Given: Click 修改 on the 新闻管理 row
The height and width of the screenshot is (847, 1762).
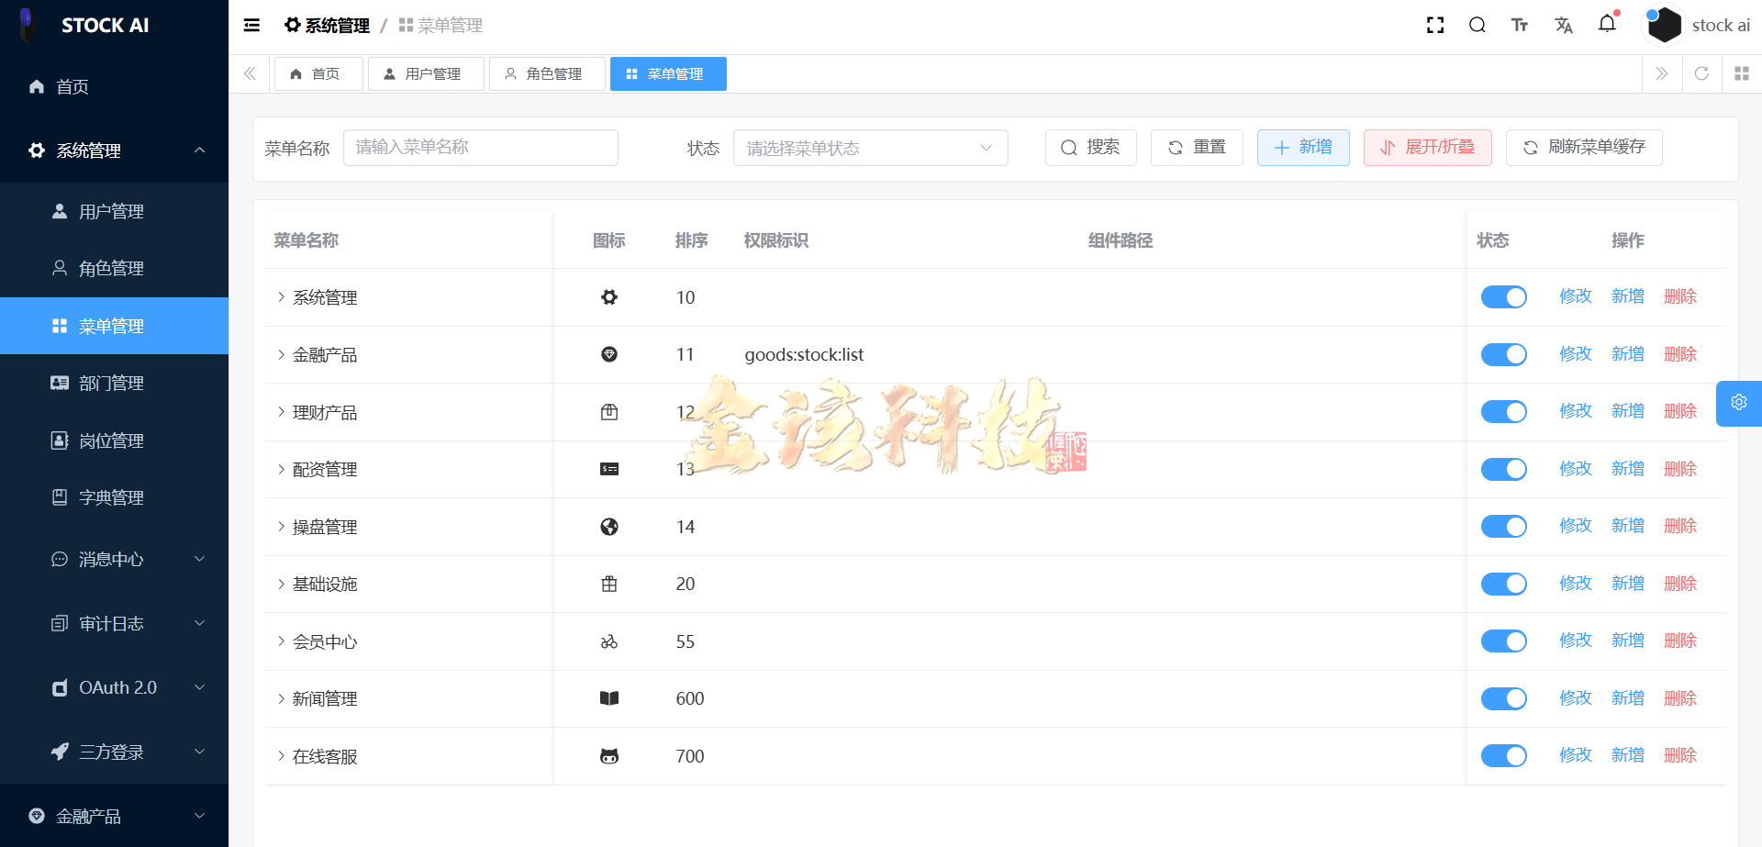Looking at the screenshot, I should pos(1575,697).
